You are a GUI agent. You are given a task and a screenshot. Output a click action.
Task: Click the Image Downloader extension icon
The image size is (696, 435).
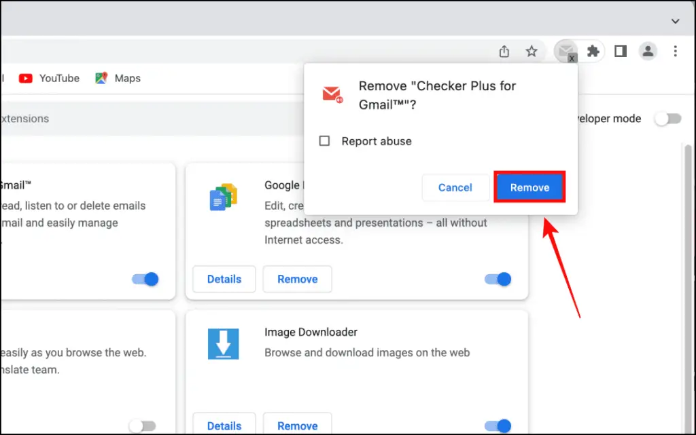pos(223,344)
